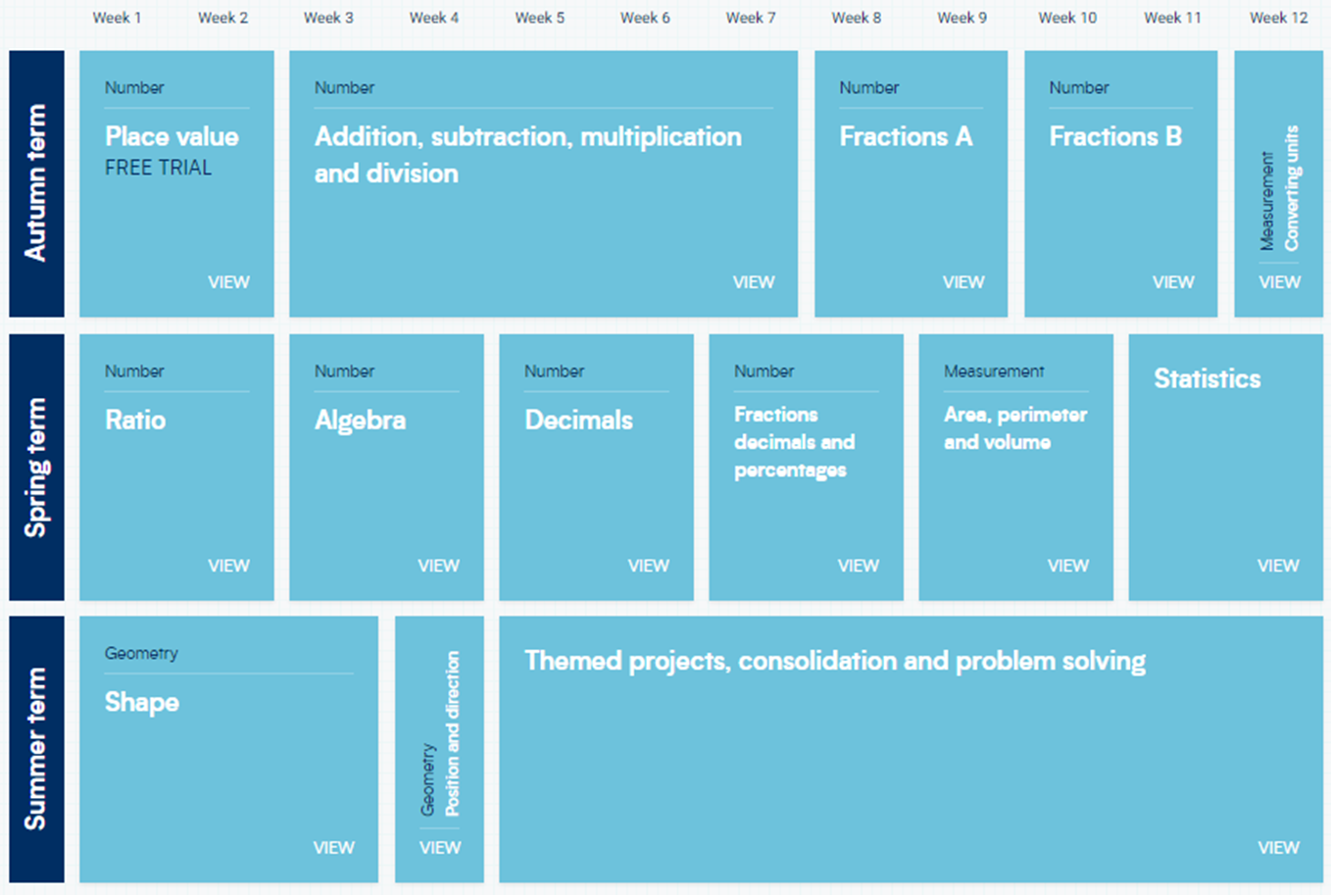1331x895 pixels.
Task: Click the Statistics heading
Action: tap(1207, 379)
